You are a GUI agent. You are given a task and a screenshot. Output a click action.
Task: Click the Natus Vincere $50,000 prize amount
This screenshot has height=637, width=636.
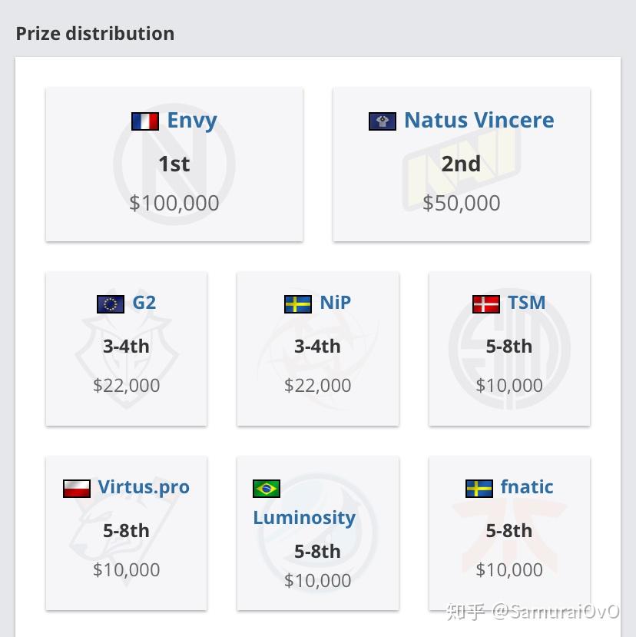[x=462, y=203]
